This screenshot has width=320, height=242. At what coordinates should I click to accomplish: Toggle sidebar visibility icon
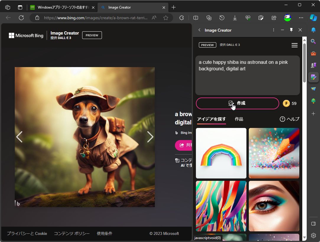click(x=313, y=224)
